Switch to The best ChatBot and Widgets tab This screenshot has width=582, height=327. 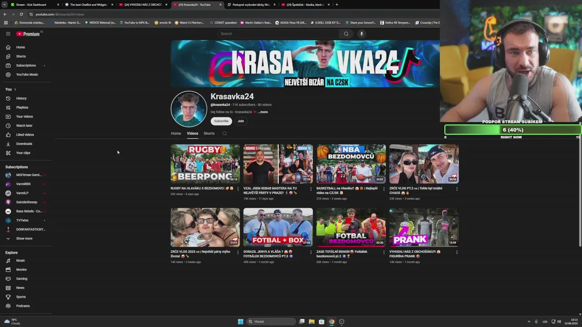(x=89, y=5)
